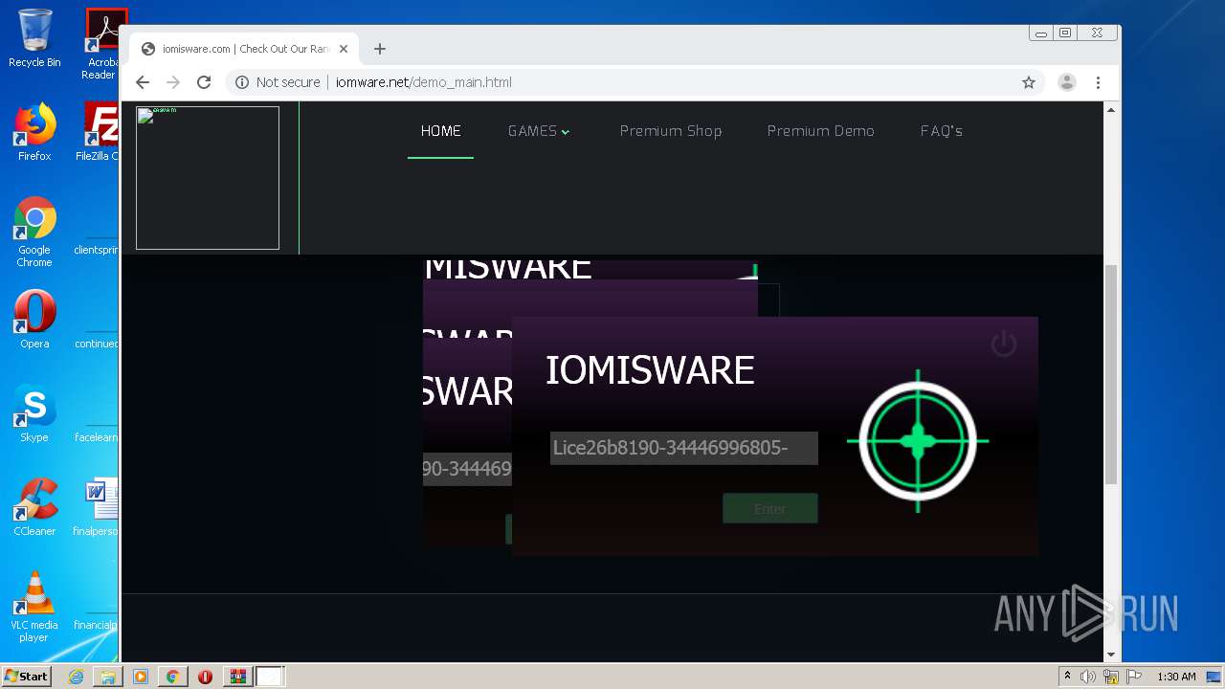Click the volume speaker tray icon
The width and height of the screenshot is (1225, 689).
[x=1088, y=677]
